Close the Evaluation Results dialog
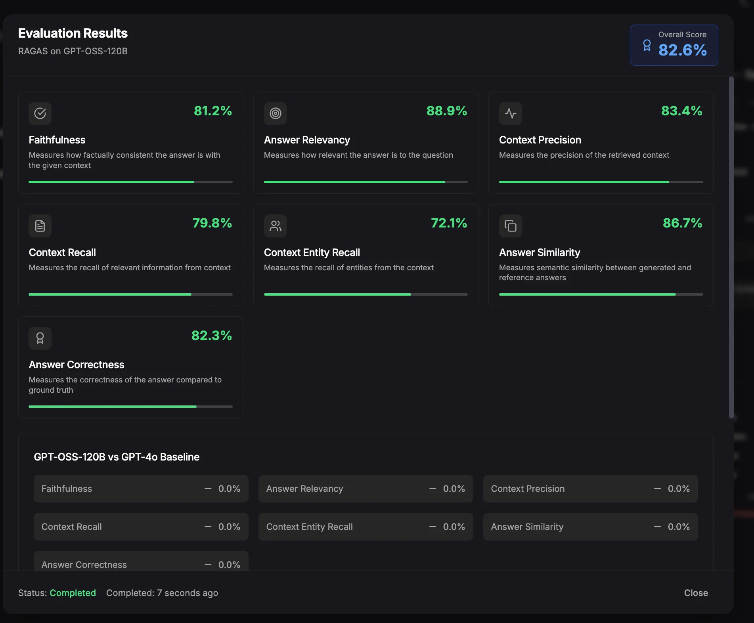The height and width of the screenshot is (623, 754). coord(696,593)
